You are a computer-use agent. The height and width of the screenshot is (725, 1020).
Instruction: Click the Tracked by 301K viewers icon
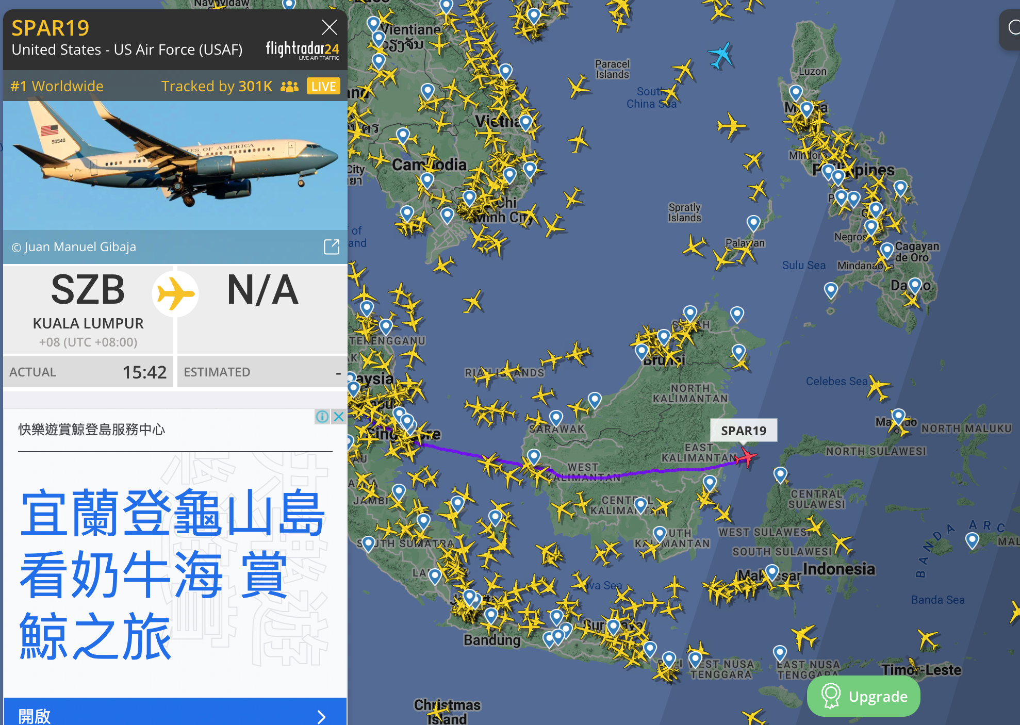click(x=289, y=86)
